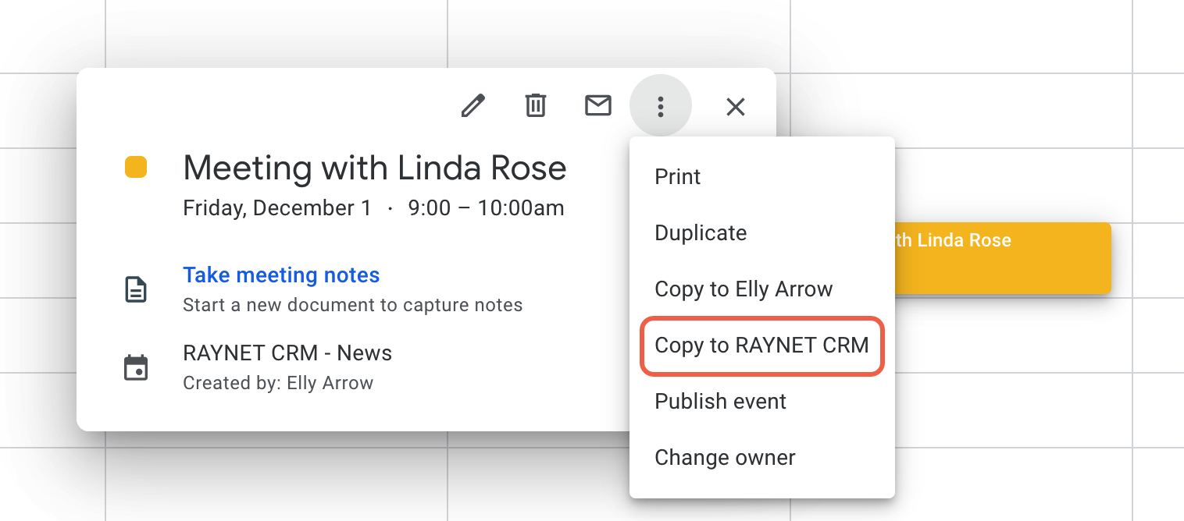Choose Duplicate in the options menu

click(762, 233)
